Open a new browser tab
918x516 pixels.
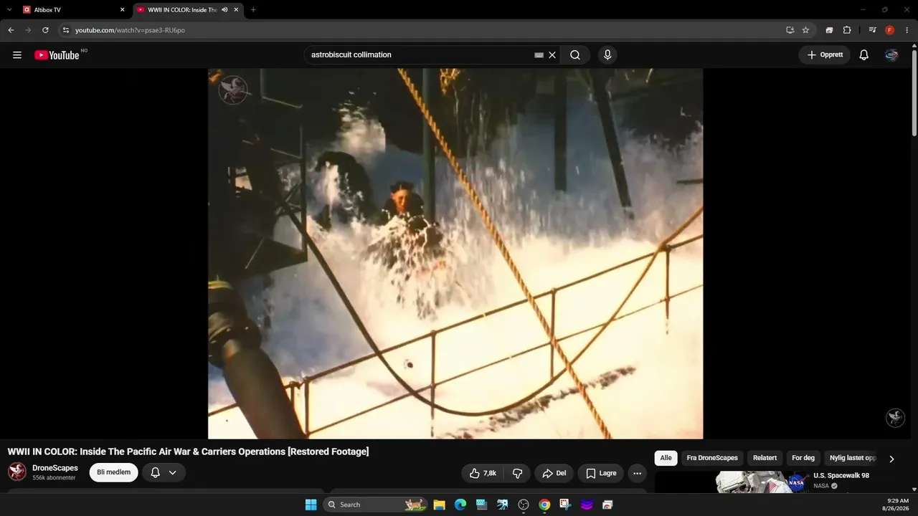(253, 10)
